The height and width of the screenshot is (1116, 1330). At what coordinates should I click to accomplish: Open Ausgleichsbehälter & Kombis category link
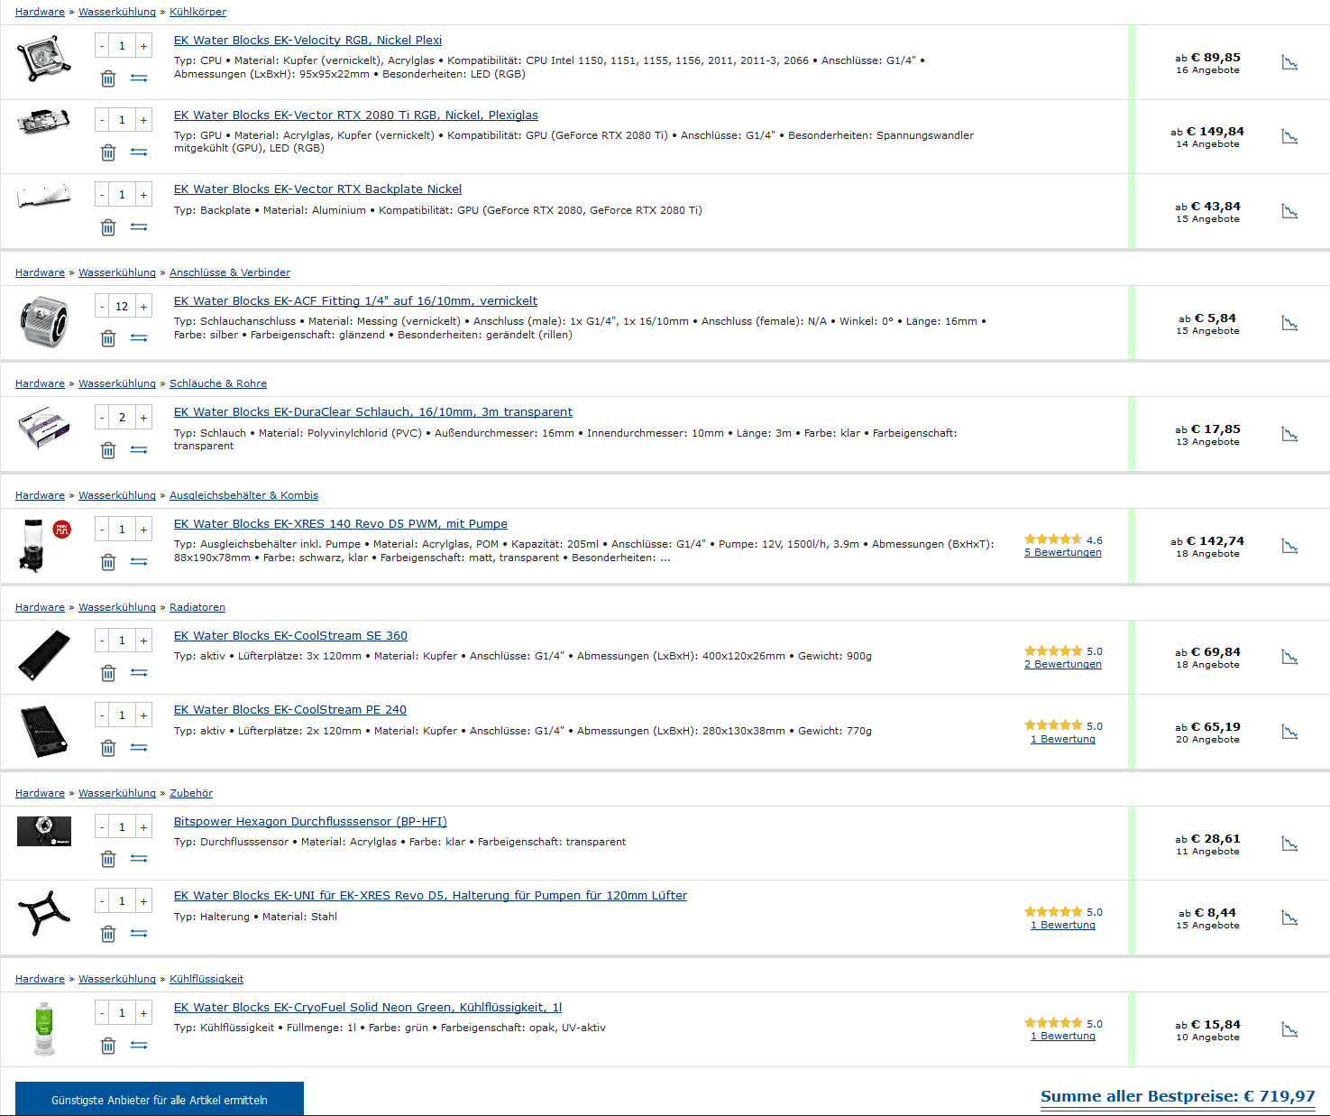pyautogui.click(x=243, y=495)
